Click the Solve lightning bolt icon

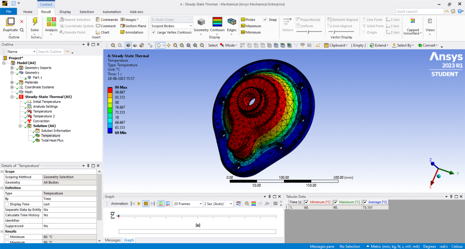pos(35,21)
